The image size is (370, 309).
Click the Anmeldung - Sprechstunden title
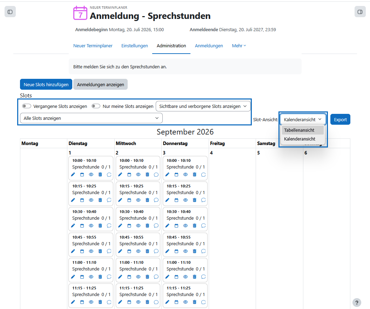coord(150,16)
